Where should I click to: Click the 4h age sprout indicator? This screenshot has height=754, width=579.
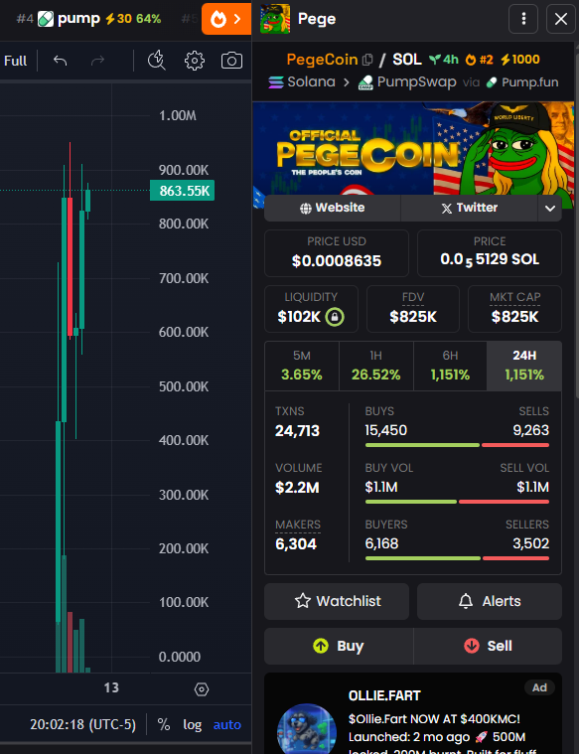444,60
